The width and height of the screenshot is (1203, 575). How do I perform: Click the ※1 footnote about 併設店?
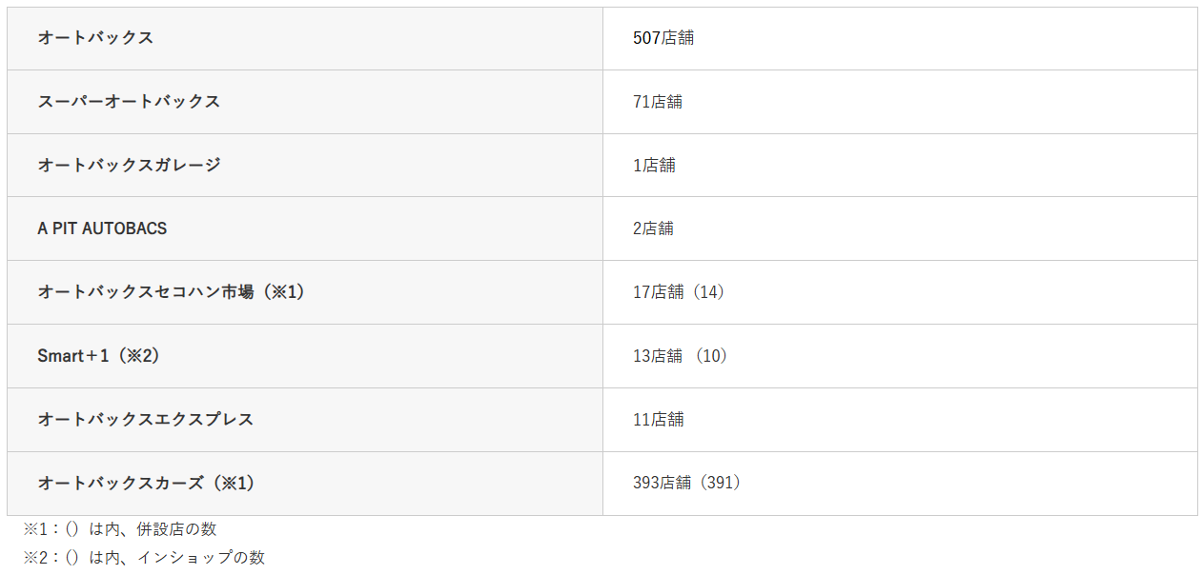(120, 529)
